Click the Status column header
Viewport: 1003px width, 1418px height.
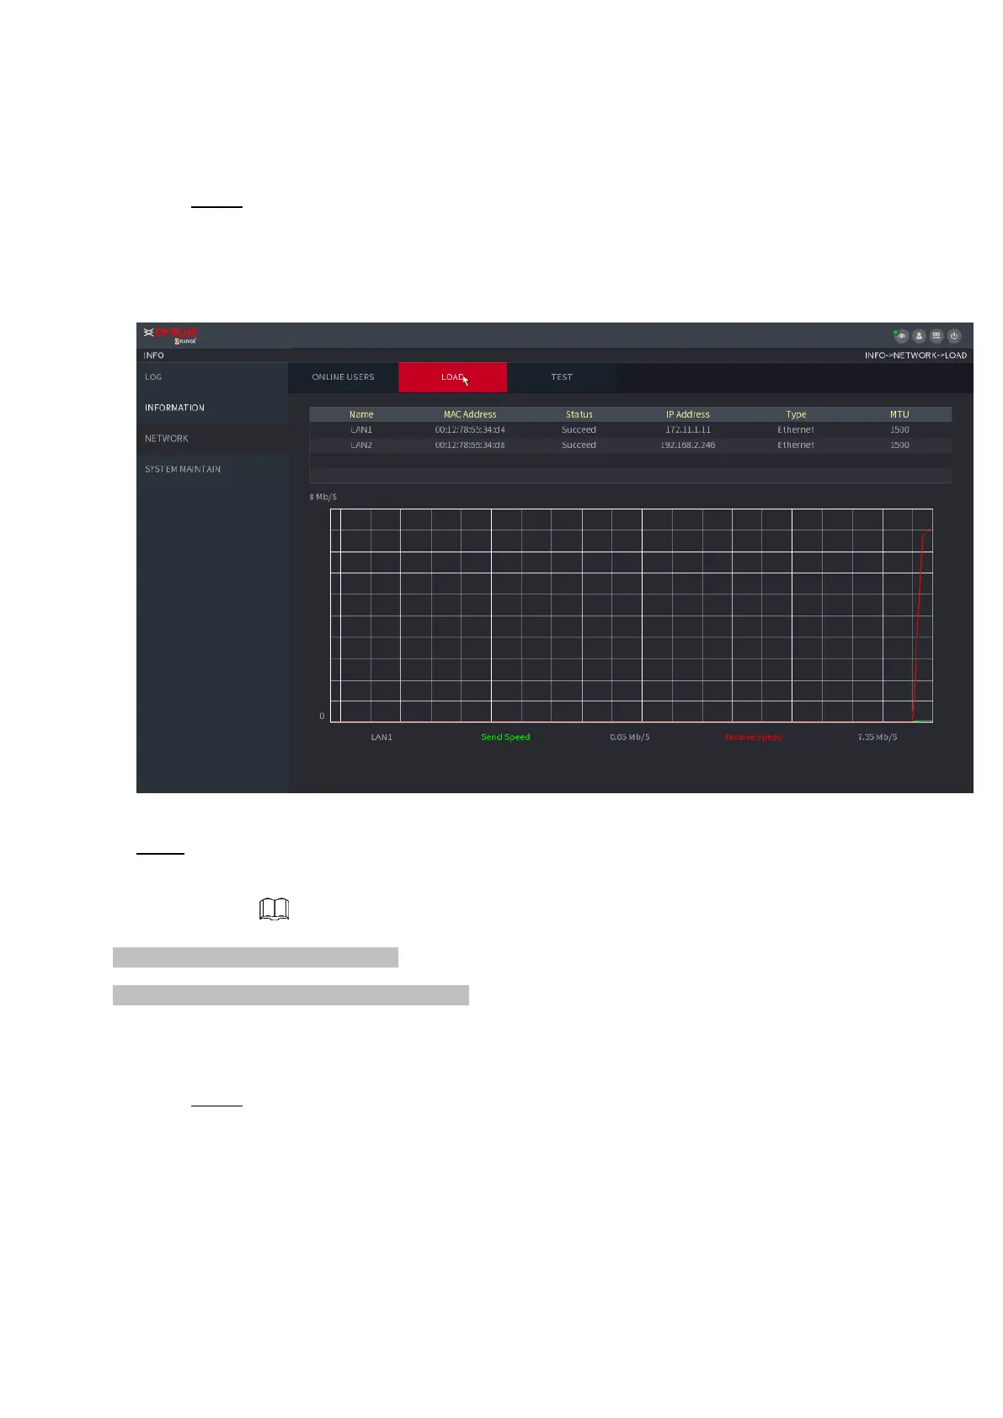pos(579,414)
